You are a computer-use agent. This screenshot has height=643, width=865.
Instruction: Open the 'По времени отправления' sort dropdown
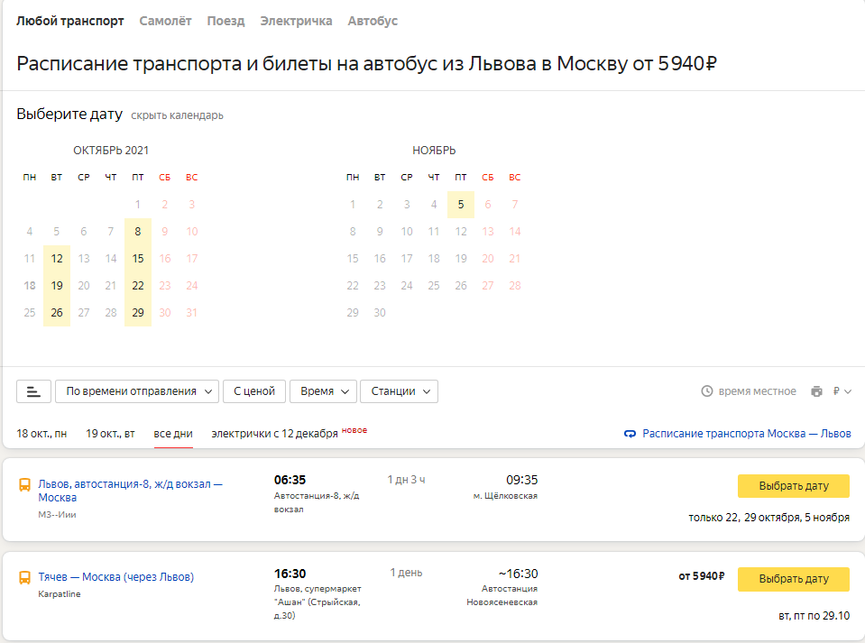pos(137,391)
